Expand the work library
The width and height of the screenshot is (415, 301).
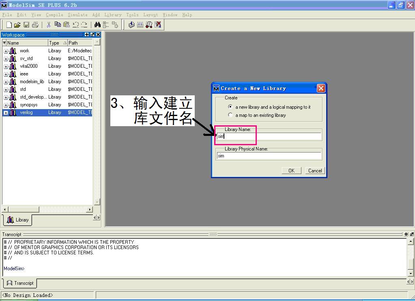pos(6,51)
